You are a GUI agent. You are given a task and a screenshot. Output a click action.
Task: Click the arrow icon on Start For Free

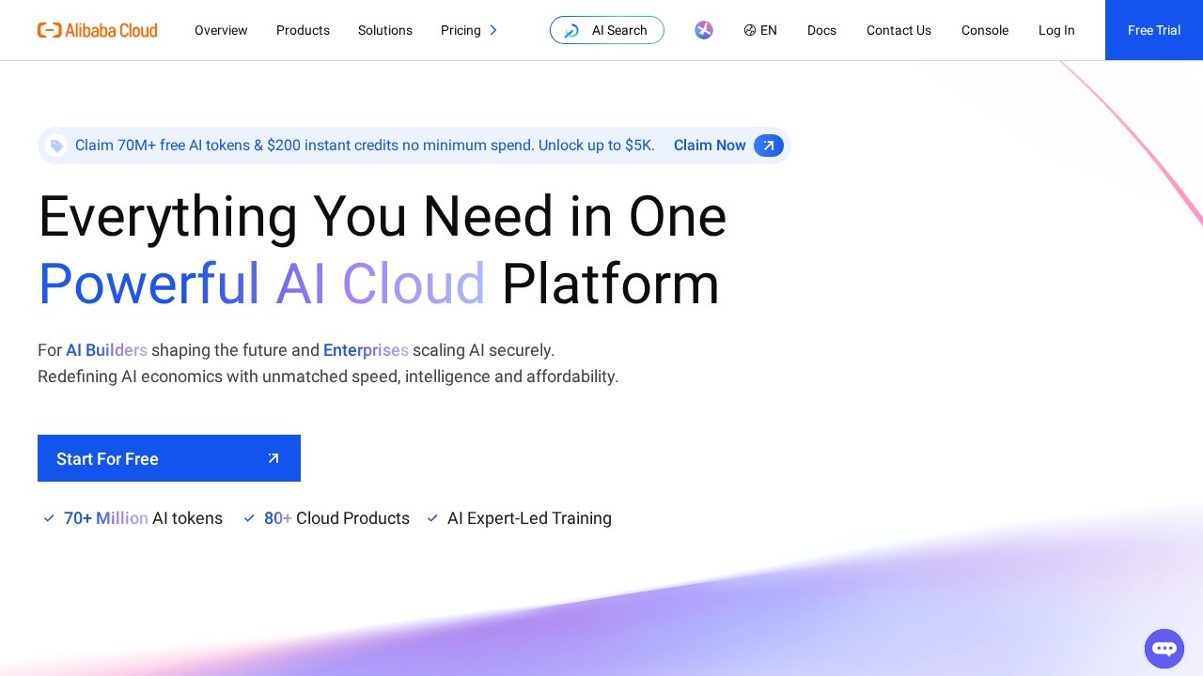pos(273,458)
